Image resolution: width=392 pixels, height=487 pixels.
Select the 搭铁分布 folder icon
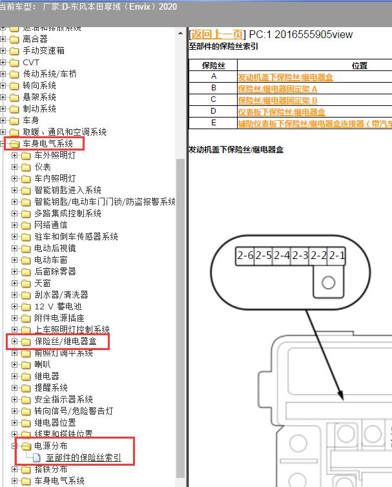[26, 470]
